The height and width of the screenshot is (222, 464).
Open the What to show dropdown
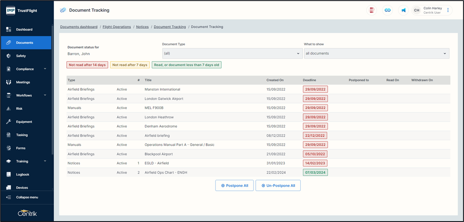click(x=376, y=53)
